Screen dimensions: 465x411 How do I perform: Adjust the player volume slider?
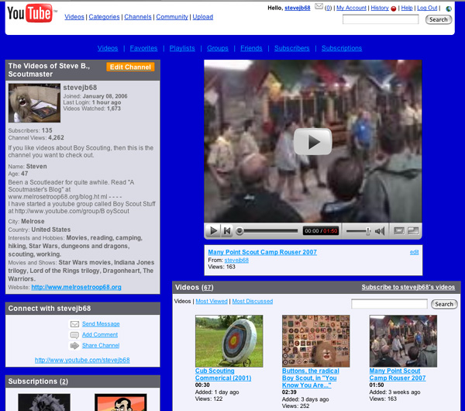pyautogui.click(x=359, y=231)
